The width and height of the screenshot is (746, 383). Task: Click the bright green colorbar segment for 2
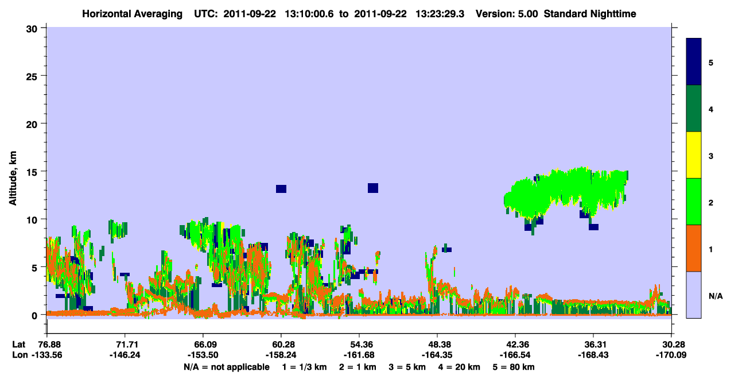coord(694,201)
